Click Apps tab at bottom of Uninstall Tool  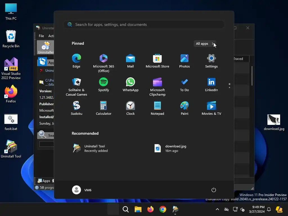[44, 181]
